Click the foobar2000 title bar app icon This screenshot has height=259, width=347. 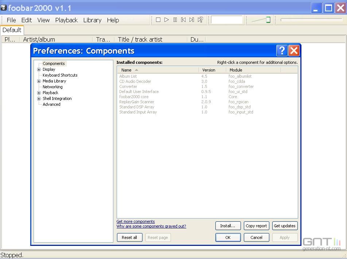pos(4,8)
